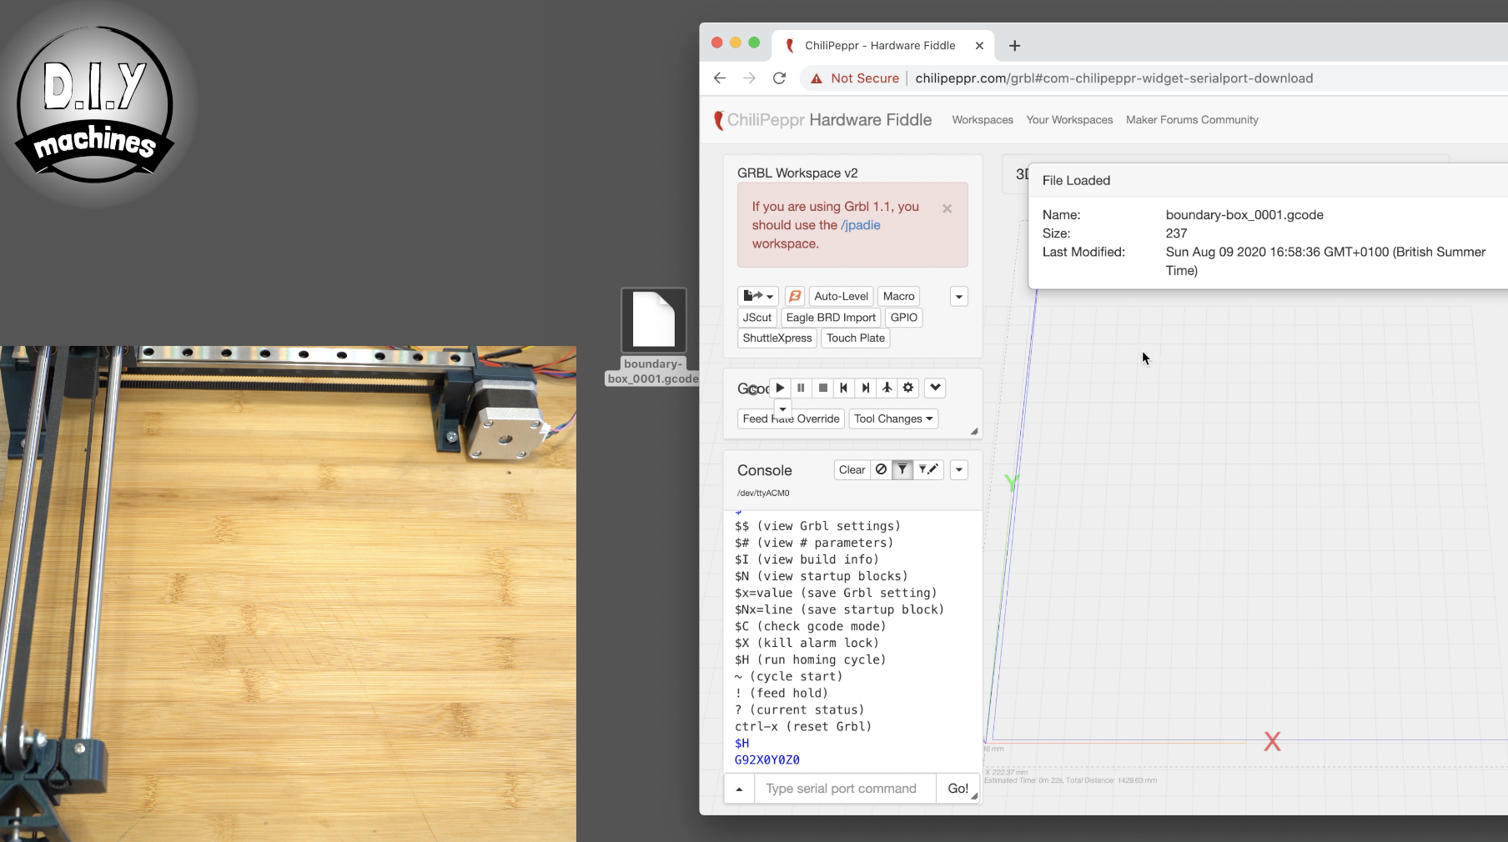Viewport: 1508px width, 842px height.
Task: Open Touch Plate widget
Action: pyautogui.click(x=856, y=338)
